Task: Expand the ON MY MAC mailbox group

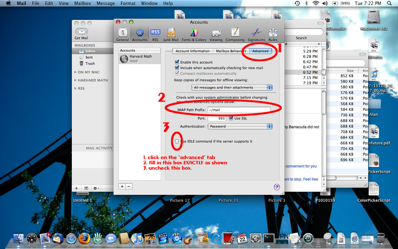Action: click(x=76, y=72)
